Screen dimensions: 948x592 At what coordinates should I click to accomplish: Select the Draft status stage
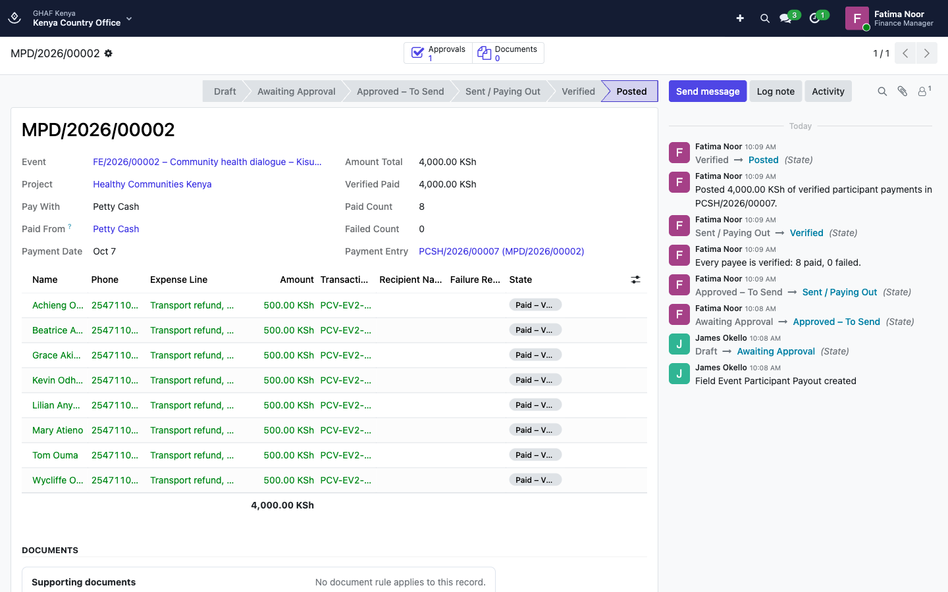224,91
